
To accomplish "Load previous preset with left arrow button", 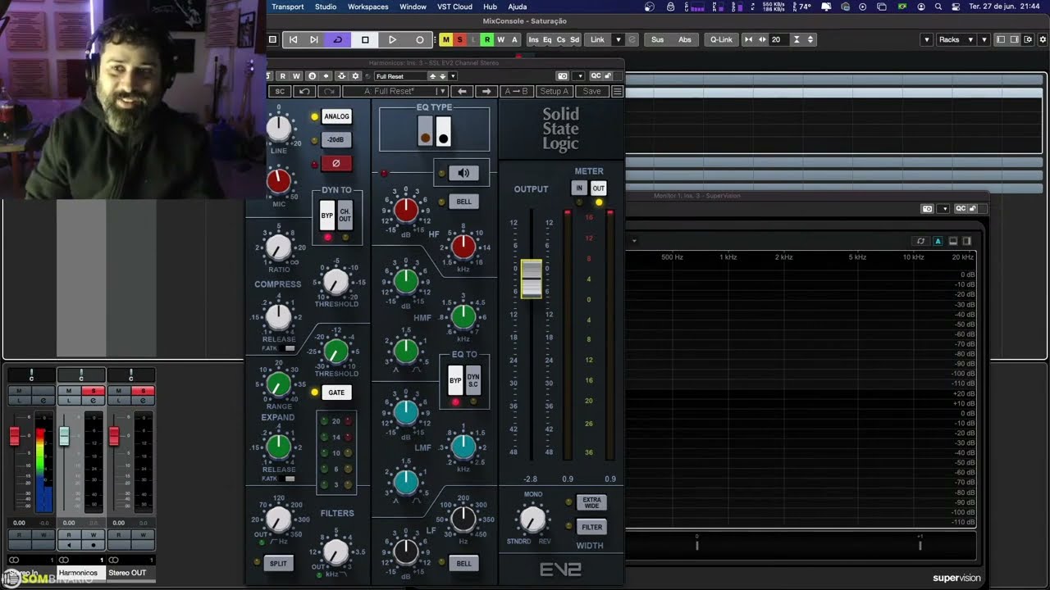I will click(463, 91).
